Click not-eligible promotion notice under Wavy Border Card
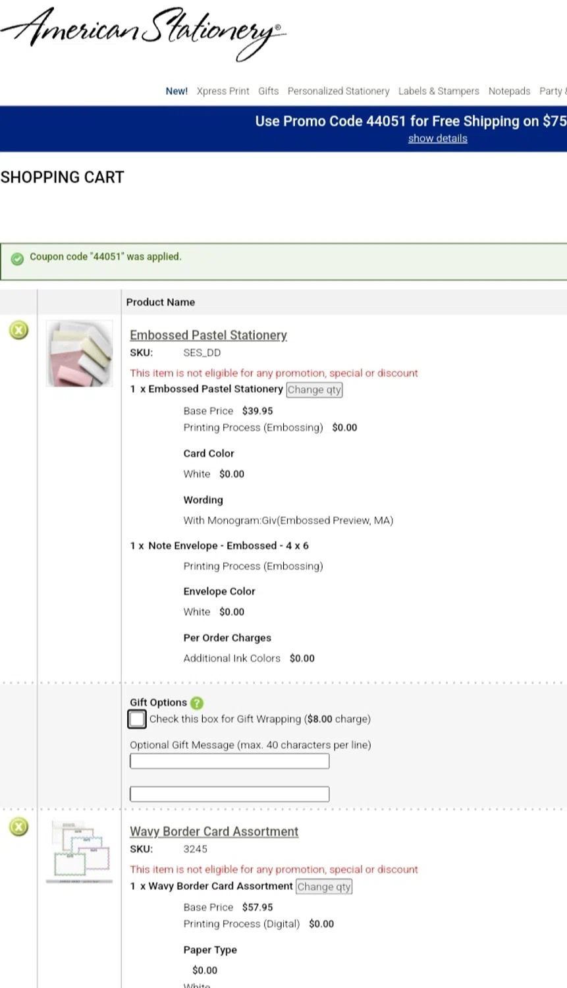 274,869
